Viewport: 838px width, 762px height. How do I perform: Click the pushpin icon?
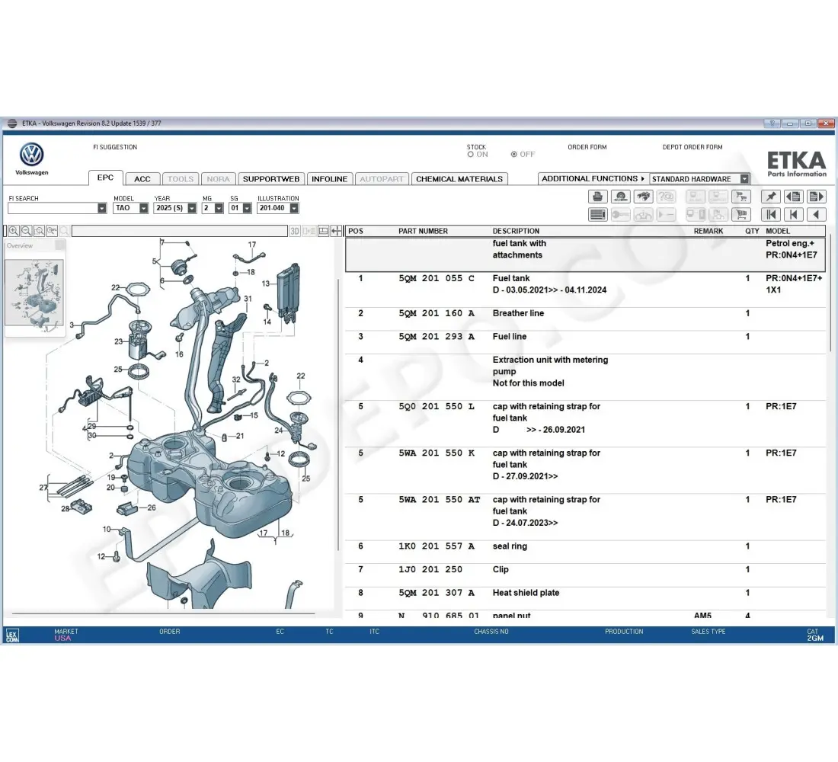point(771,197)
